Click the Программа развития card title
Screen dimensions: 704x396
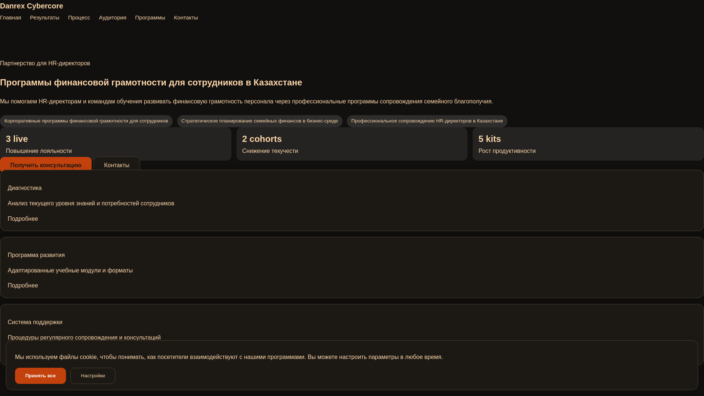coord(36,255)
